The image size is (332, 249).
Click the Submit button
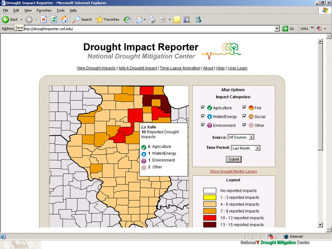(x=233, y=159)
